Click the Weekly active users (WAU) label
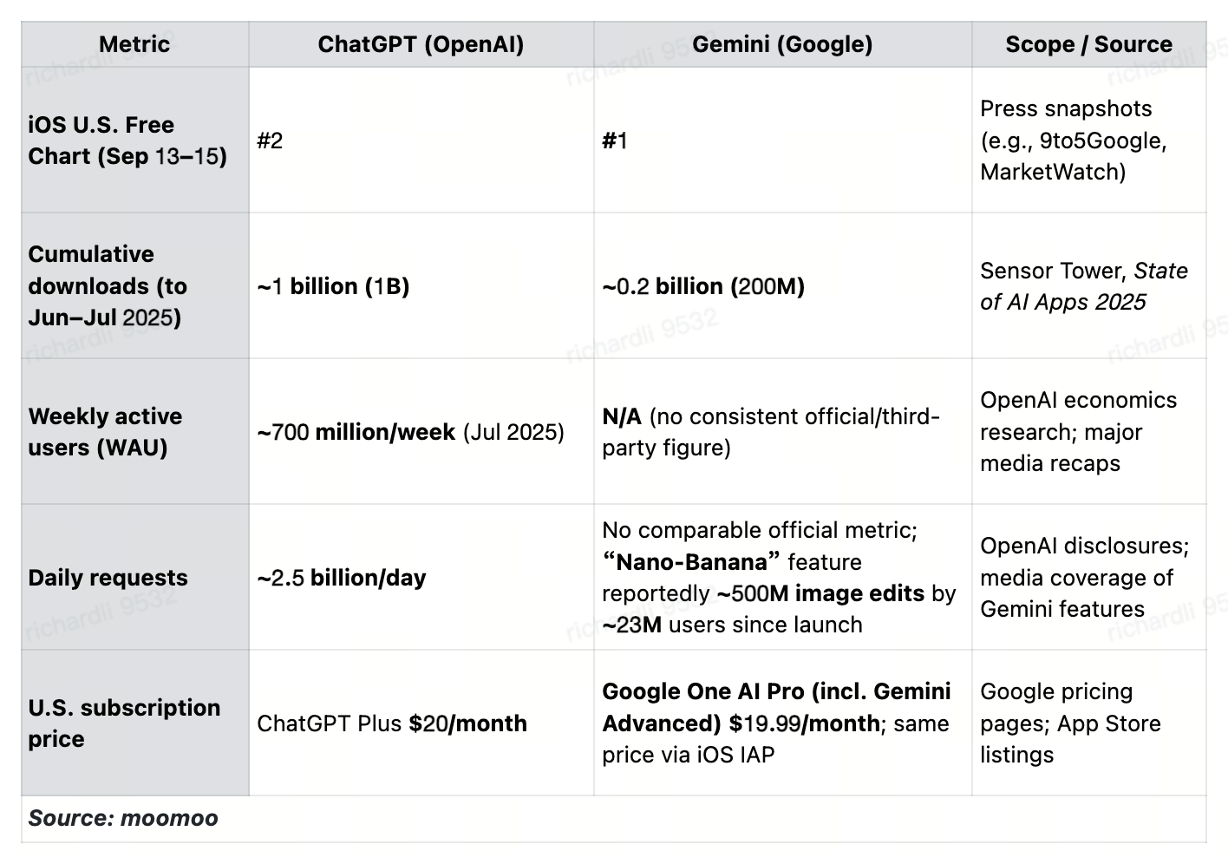 105,432
